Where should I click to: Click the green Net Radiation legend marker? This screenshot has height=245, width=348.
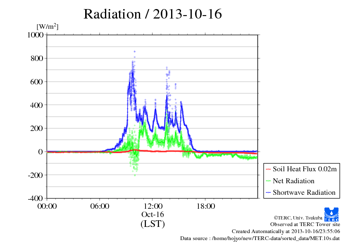268,181
